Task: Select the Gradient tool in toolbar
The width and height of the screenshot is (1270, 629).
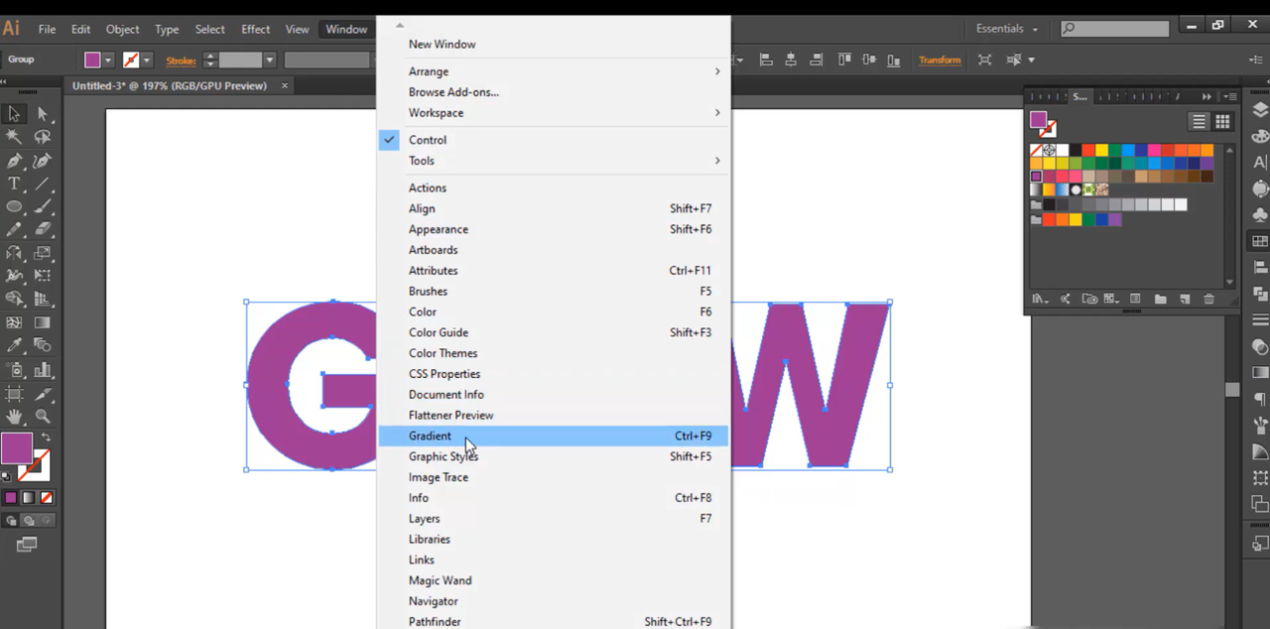Action: 43,322
